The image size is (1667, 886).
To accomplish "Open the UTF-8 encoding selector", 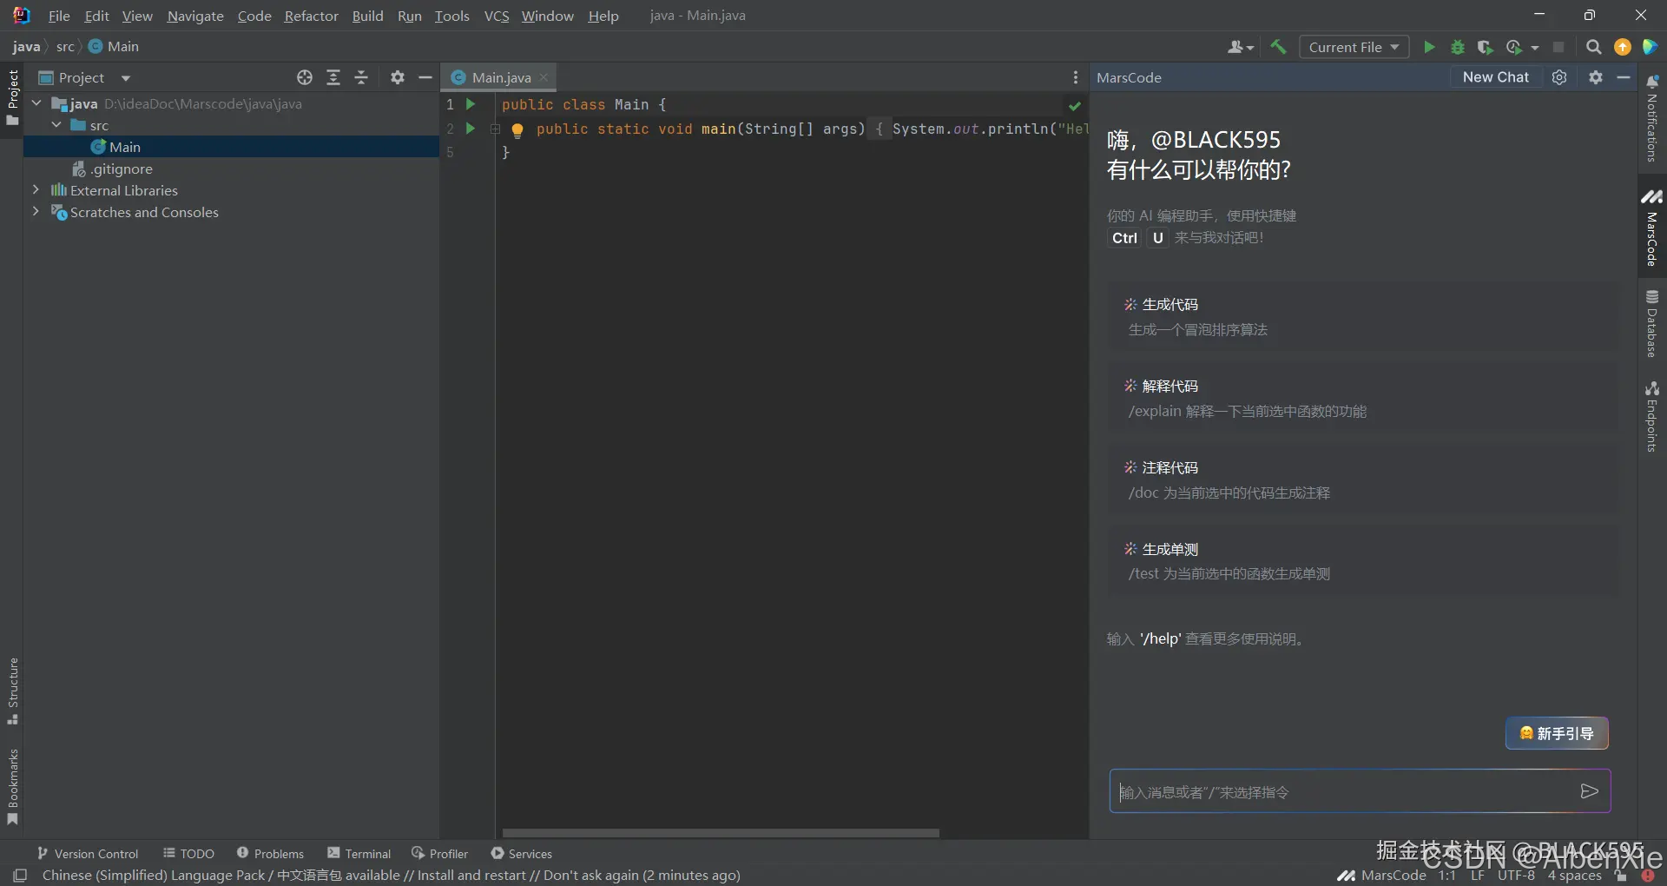I will coord(1516,876).
